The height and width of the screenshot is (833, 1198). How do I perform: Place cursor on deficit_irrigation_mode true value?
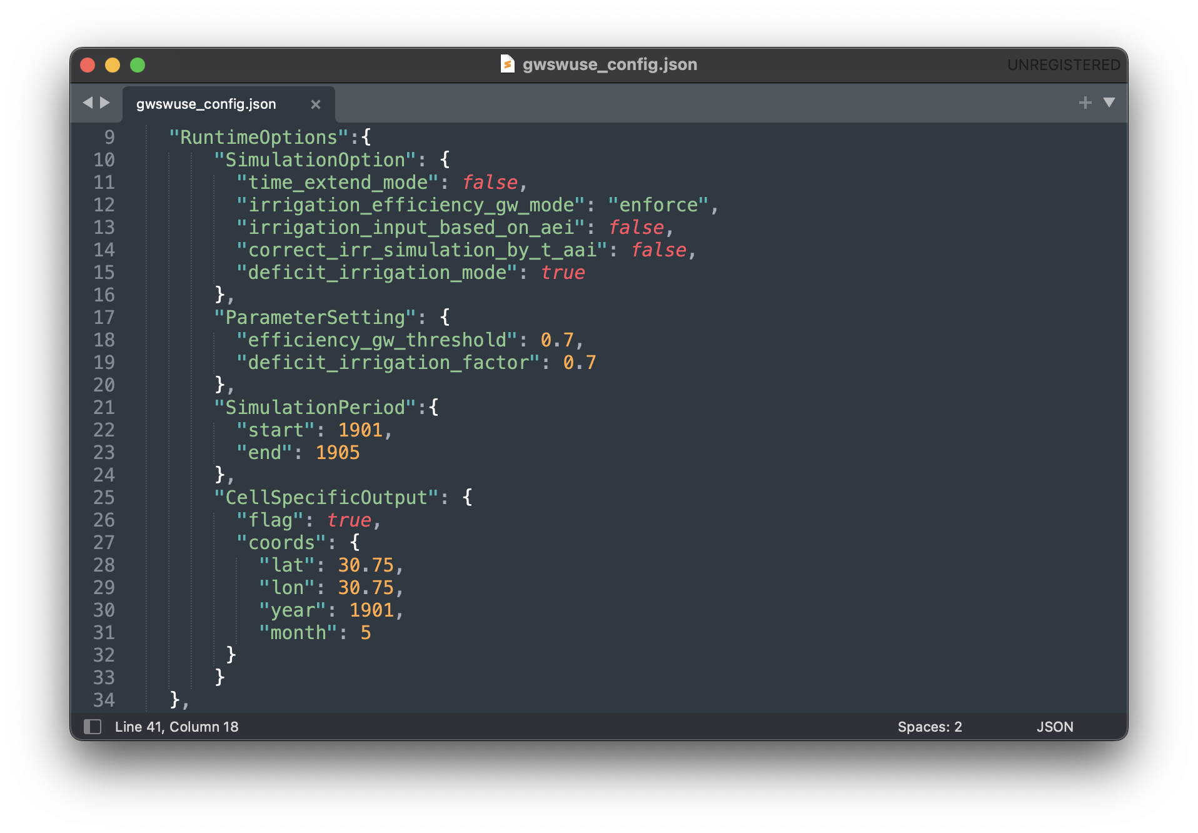click(x=563, y=273)
